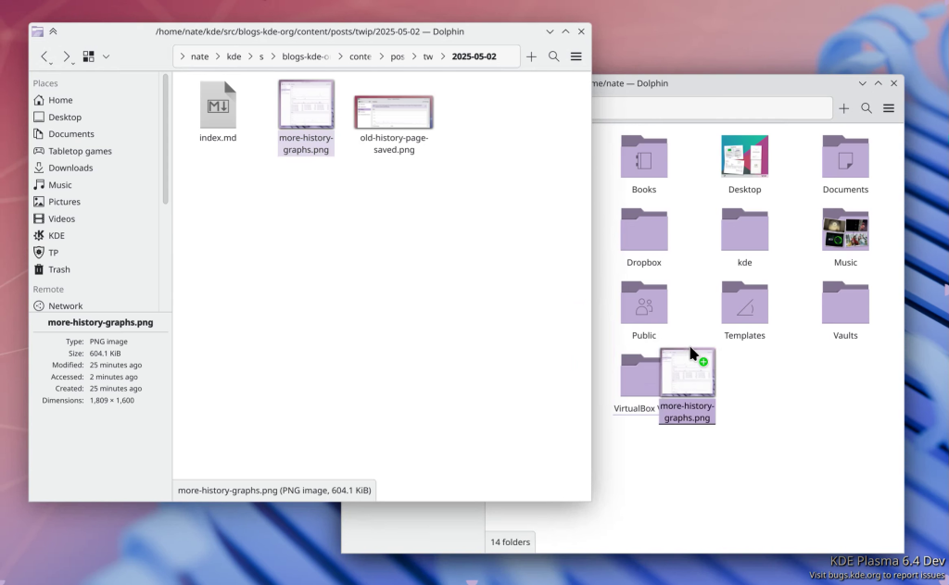This screenshot has width=949, height=585.
Task: Expand chevron before kde breadcrumb
Action: pos(218,56)
